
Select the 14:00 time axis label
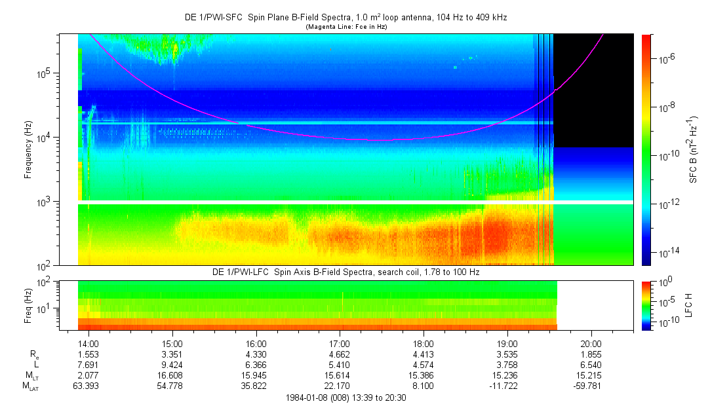pyautogui.click(x=88, y=343)
